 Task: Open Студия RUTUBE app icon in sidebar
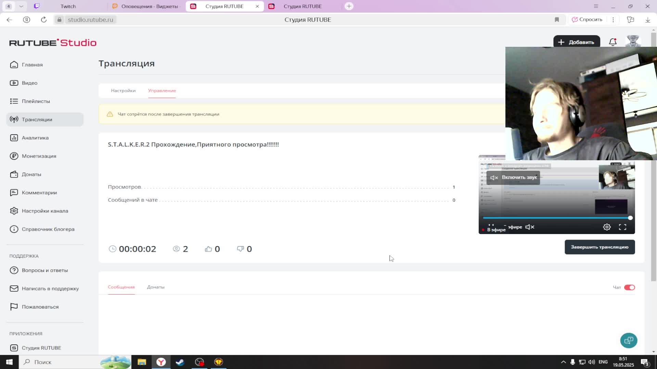pos(14,348)
